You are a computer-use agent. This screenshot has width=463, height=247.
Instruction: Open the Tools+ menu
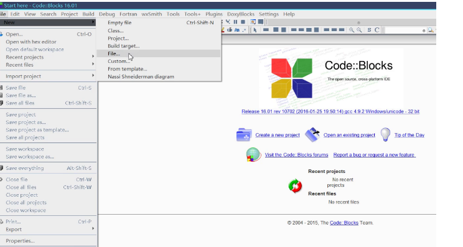pos(192,14)
